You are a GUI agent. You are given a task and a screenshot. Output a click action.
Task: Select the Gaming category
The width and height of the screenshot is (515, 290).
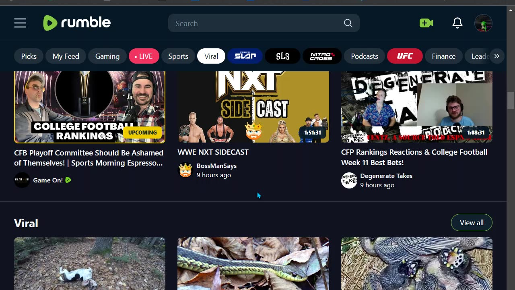[x=107, y=56]
